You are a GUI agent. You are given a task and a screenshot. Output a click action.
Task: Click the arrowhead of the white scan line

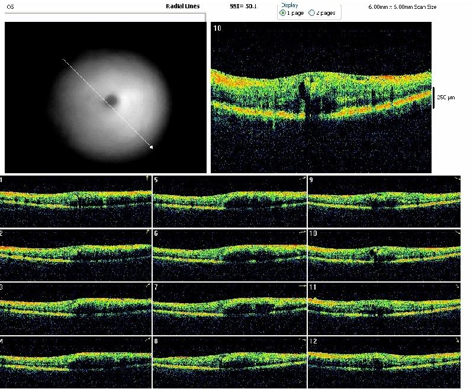click(x=151, y=147)
